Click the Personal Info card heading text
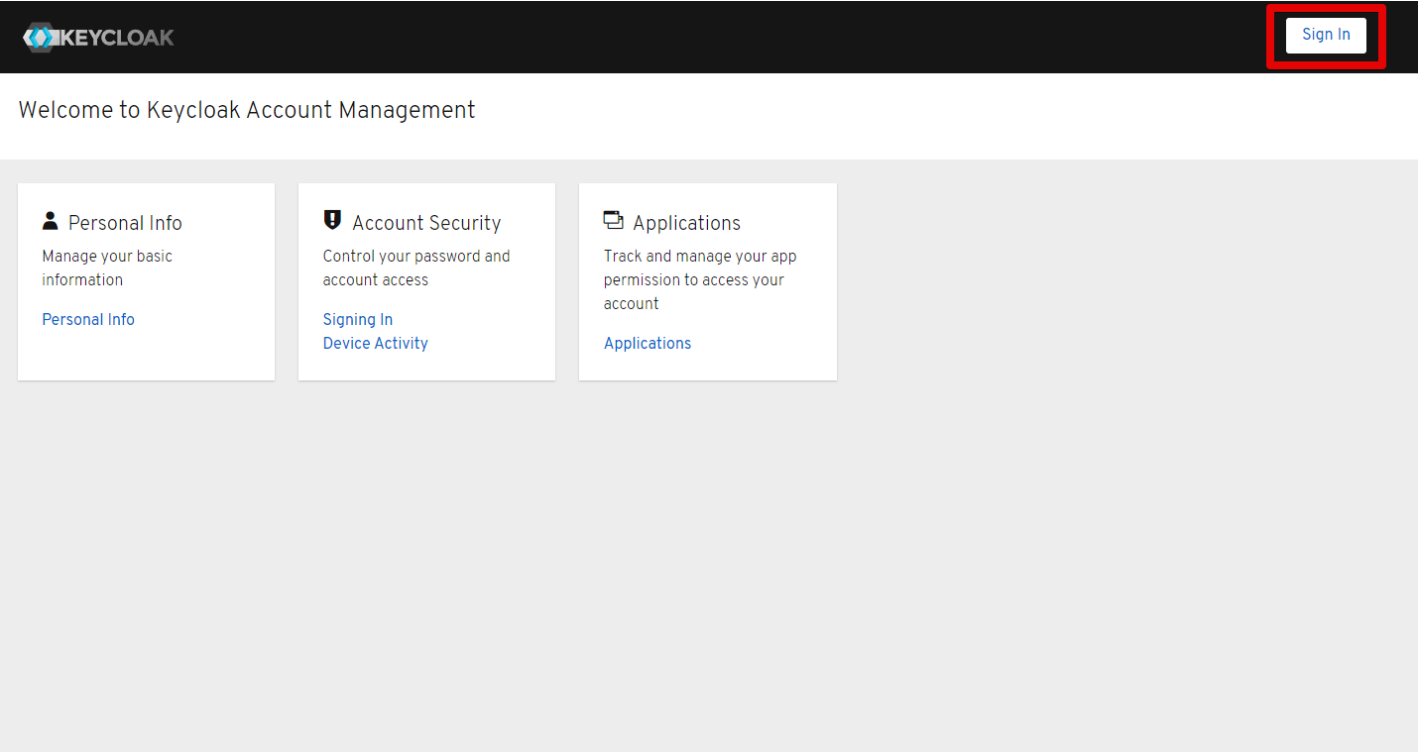 [x=125, y=223]
